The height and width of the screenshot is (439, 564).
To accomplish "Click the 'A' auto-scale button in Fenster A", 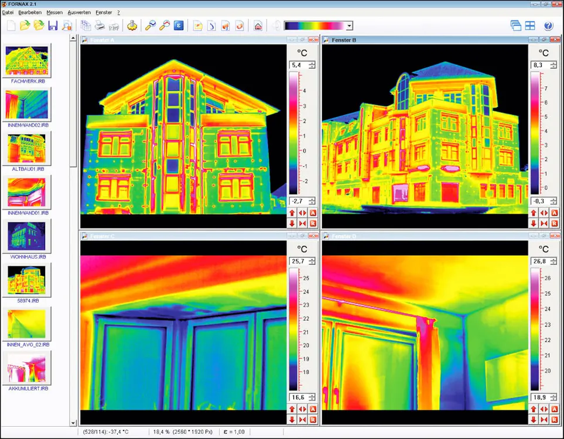I will tap(312, 213).
